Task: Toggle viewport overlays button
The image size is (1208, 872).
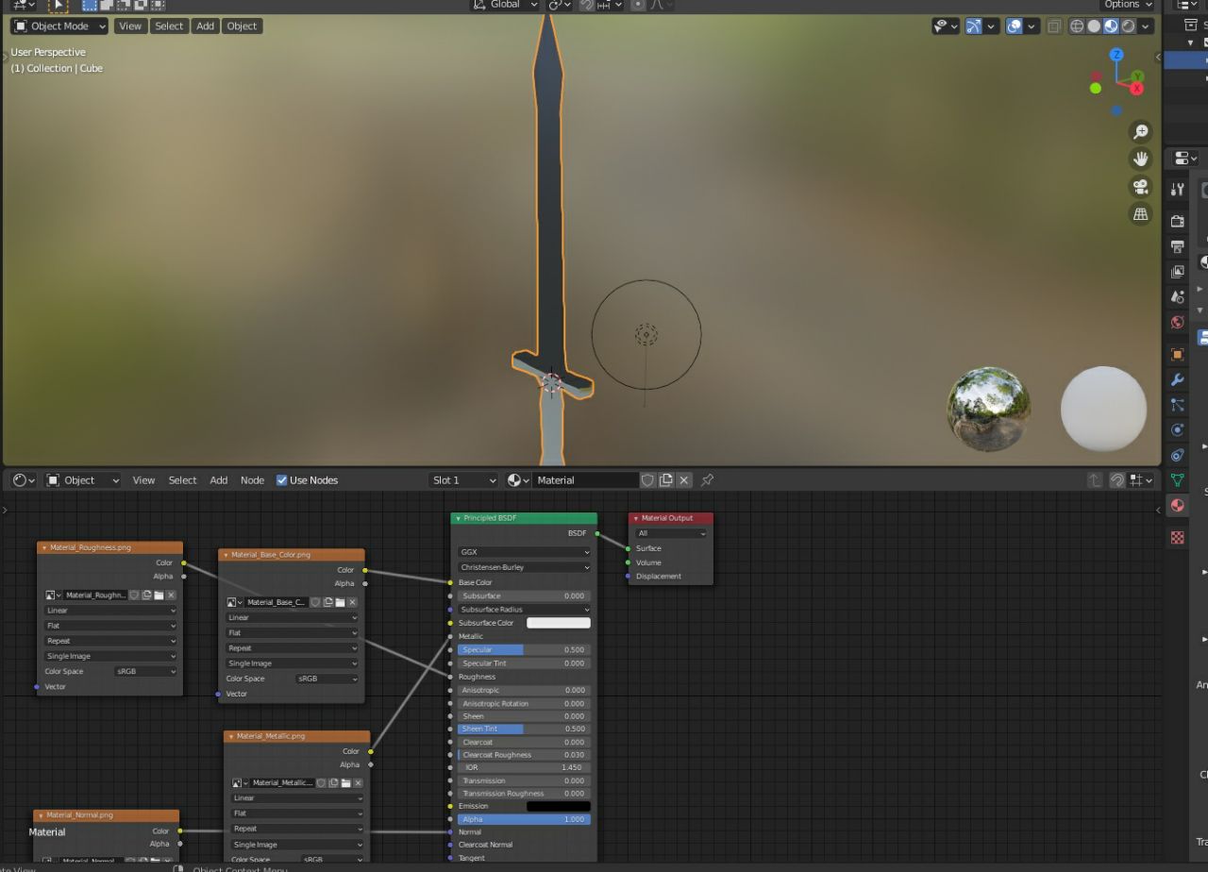Action: (x=1015, y=26)
